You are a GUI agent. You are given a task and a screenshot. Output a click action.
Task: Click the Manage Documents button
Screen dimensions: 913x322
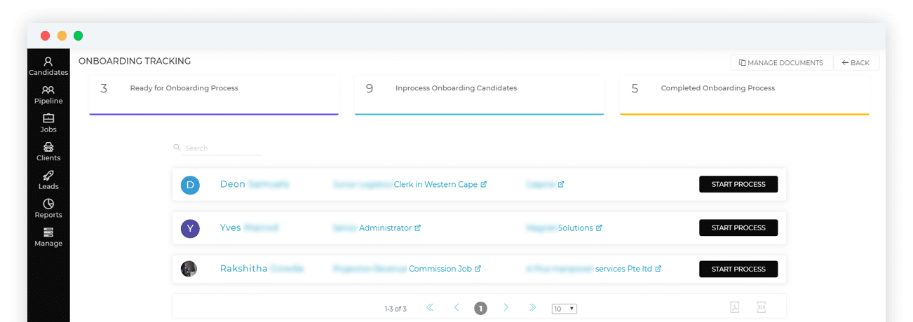click(x=781, y=63)
